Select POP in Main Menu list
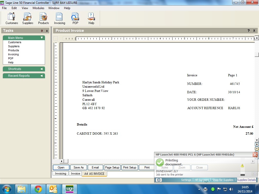The image size is (259, 194). pos(11,58)
